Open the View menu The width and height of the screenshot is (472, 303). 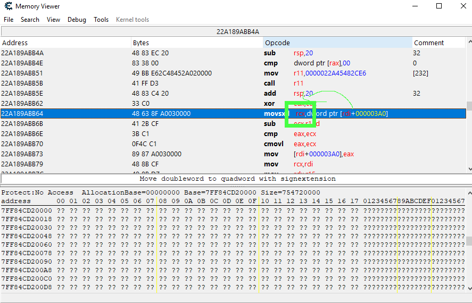coord(53,20)
